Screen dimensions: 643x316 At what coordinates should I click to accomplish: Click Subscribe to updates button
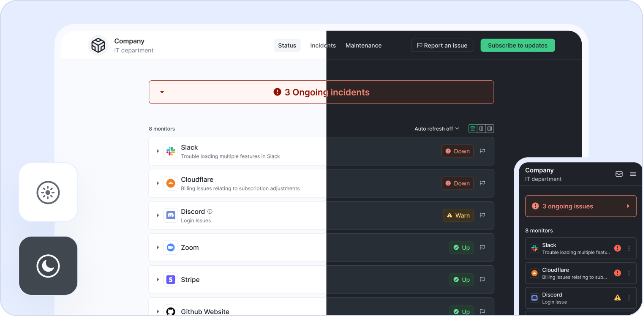click(518, 46)
